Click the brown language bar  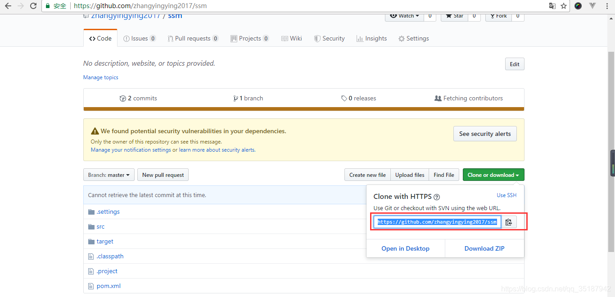point(304,108)
